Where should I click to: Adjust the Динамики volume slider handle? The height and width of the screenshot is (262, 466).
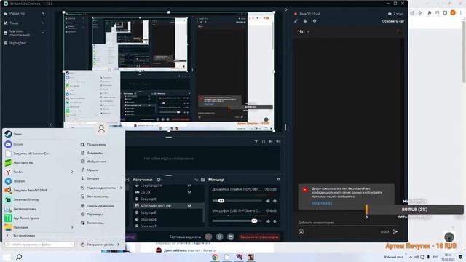click(221, 201)
